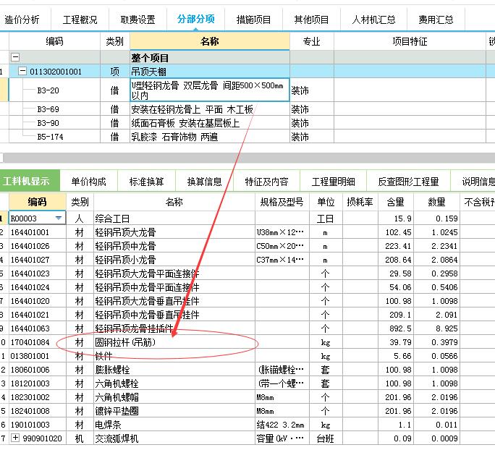This screenshot has width=495, height=471.
Task: Select 膨胀螺栓 name cell
Action: tap(174, 370)
